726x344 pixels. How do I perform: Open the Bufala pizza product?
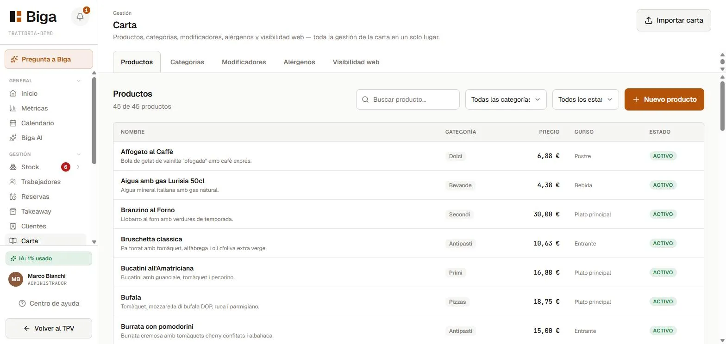point(408,301)
